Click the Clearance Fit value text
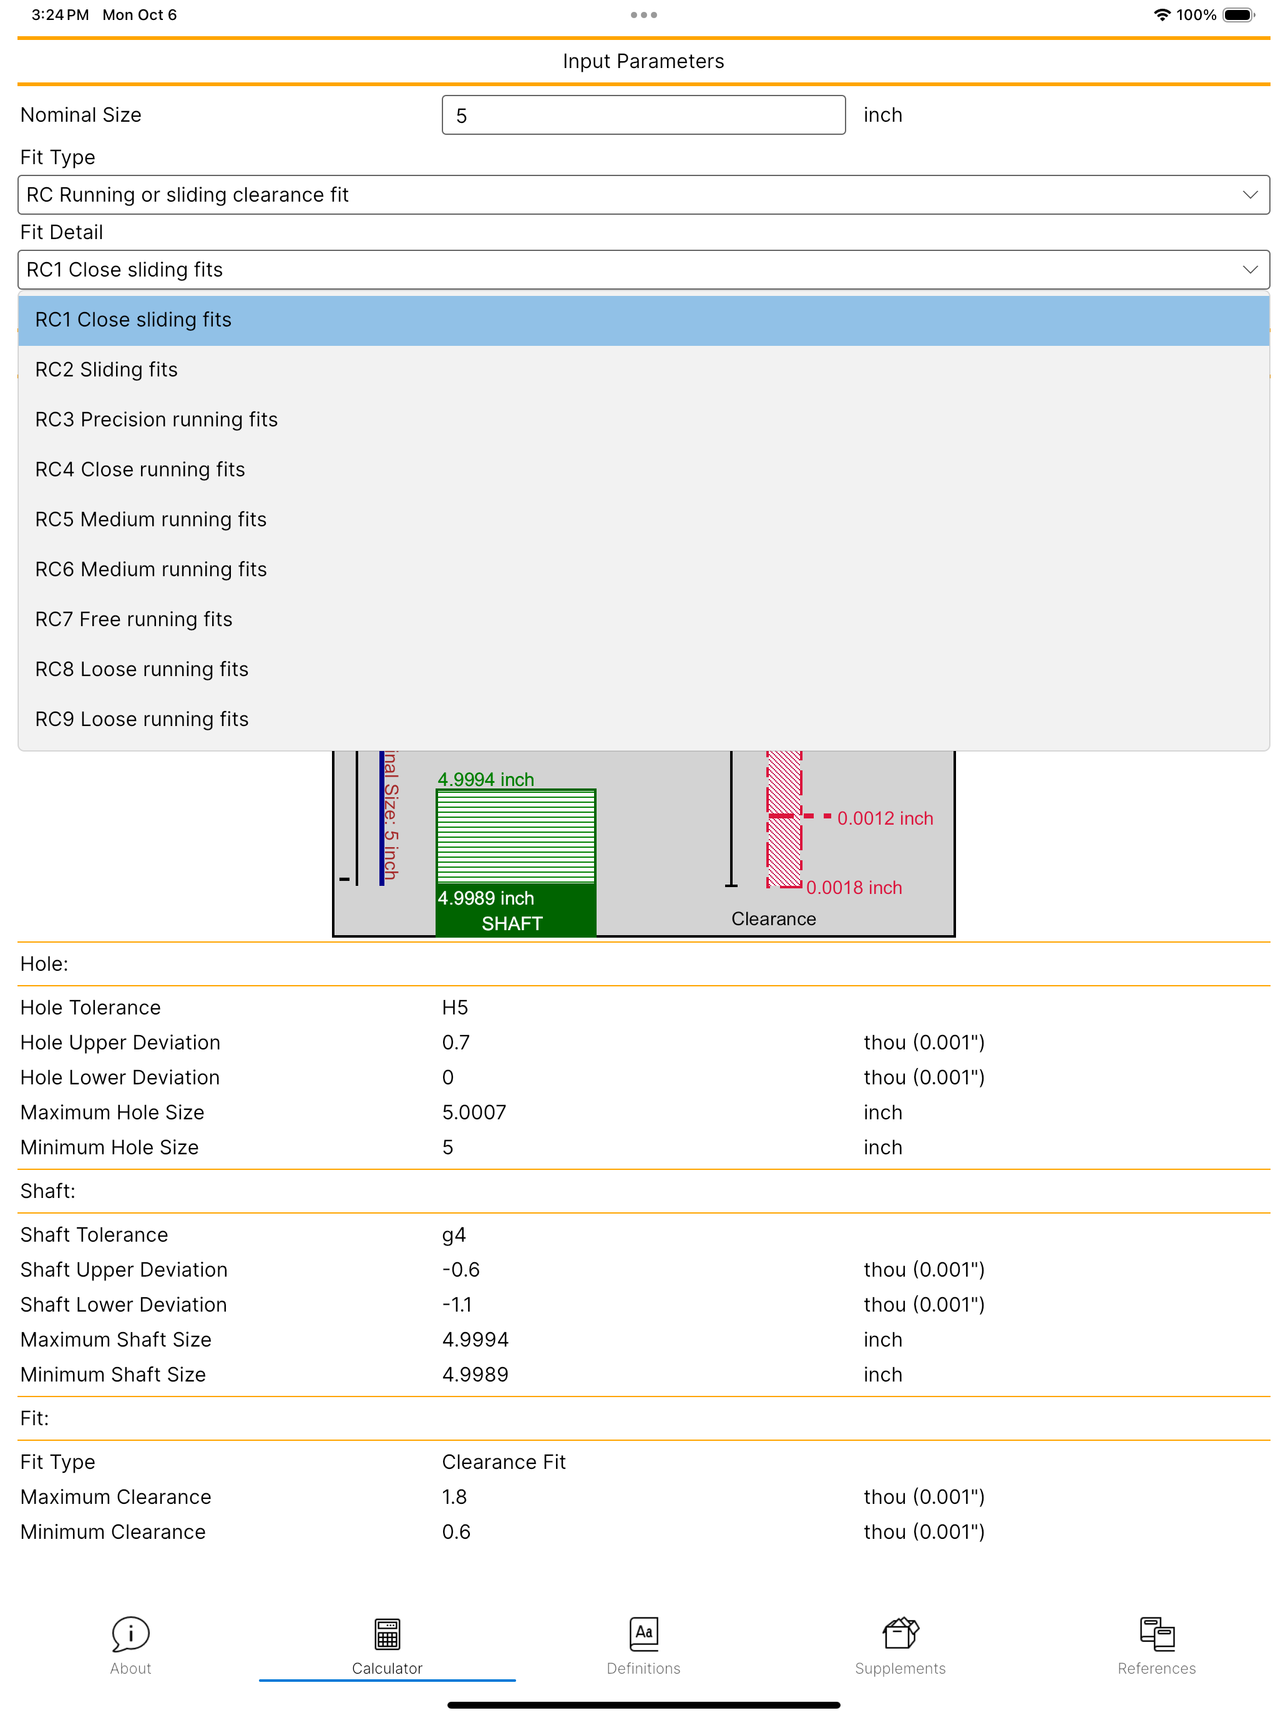Image resolution: width=1288 pixels, height=1718 pixels. pos(504,1461)
